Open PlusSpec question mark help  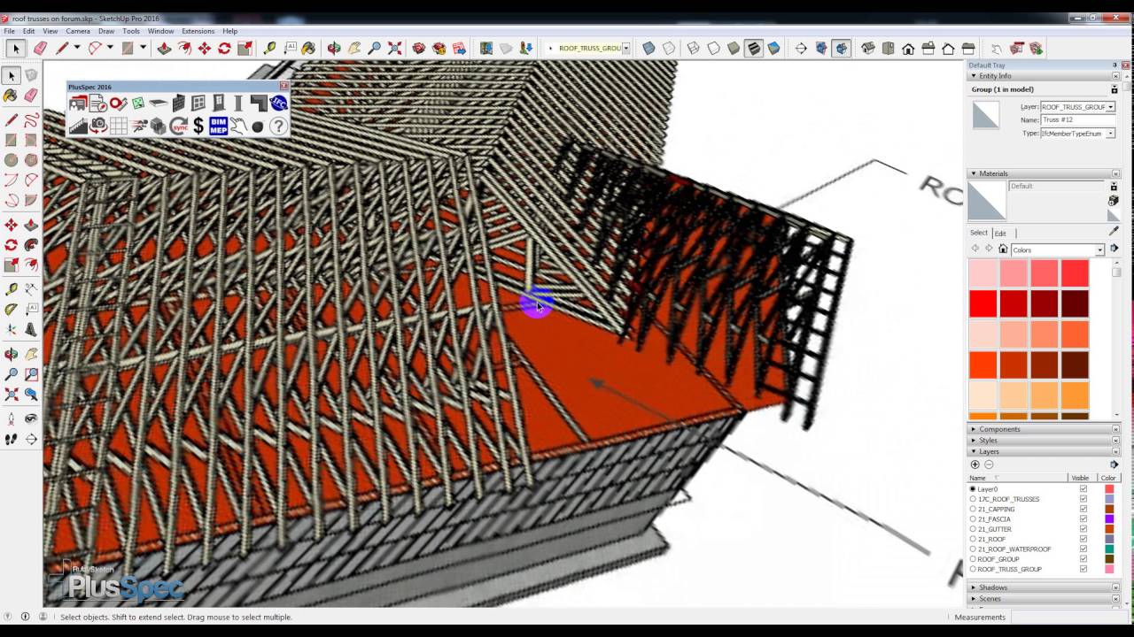coord(278,126)
